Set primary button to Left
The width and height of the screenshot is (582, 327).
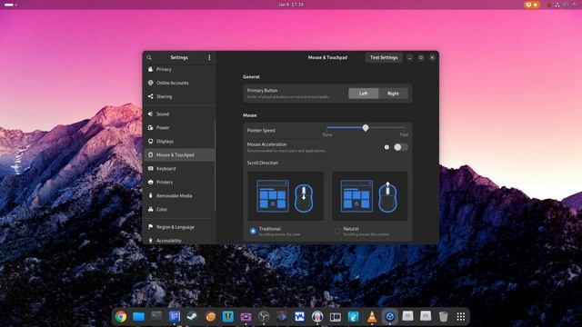pyautogui.click(x=364, y=94)
